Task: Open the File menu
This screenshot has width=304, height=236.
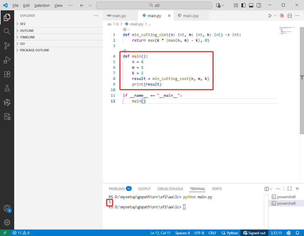Action: tap(15, 5)
